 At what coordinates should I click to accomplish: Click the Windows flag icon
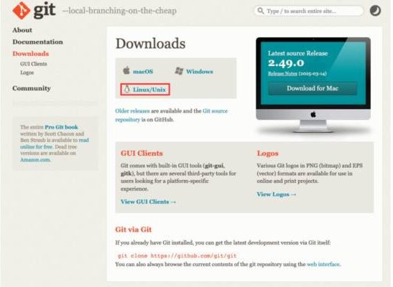click(179, 71)
